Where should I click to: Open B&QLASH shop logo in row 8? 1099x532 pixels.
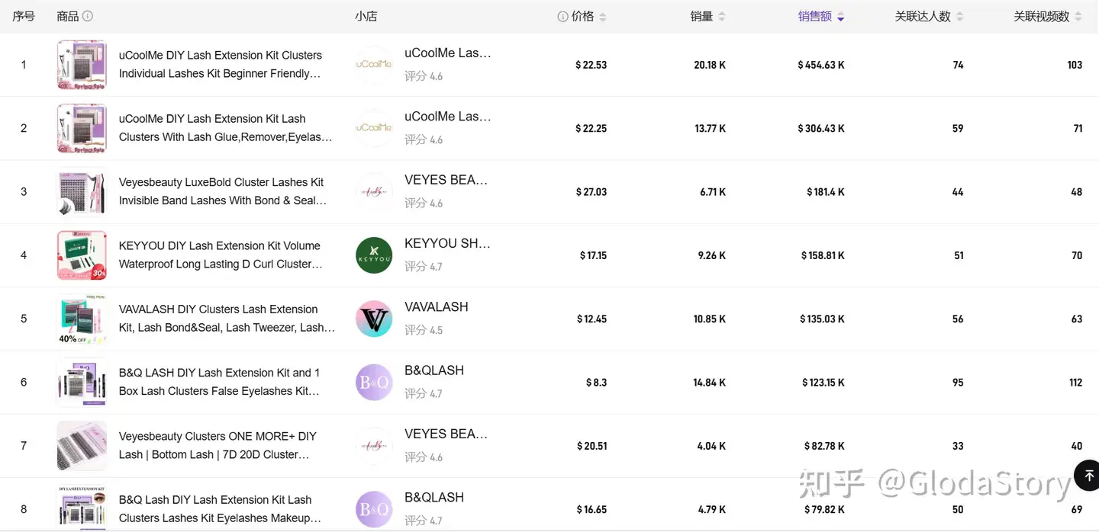pos(374,509)
